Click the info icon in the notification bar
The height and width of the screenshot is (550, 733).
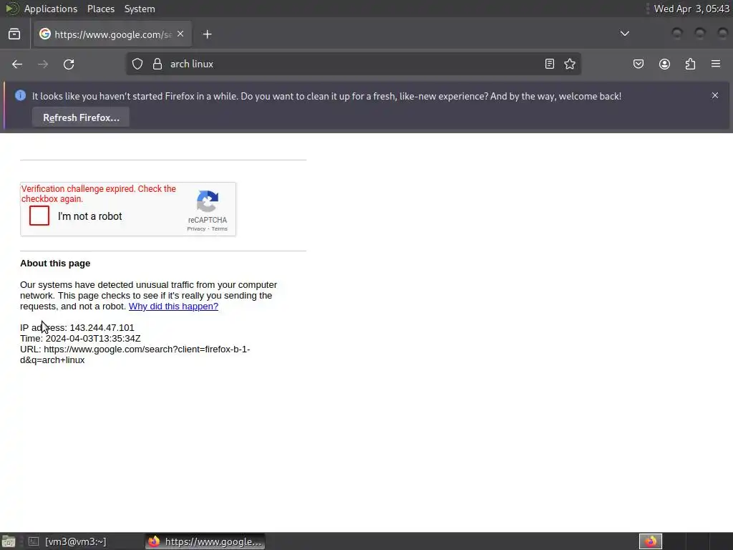click(20, 95)
